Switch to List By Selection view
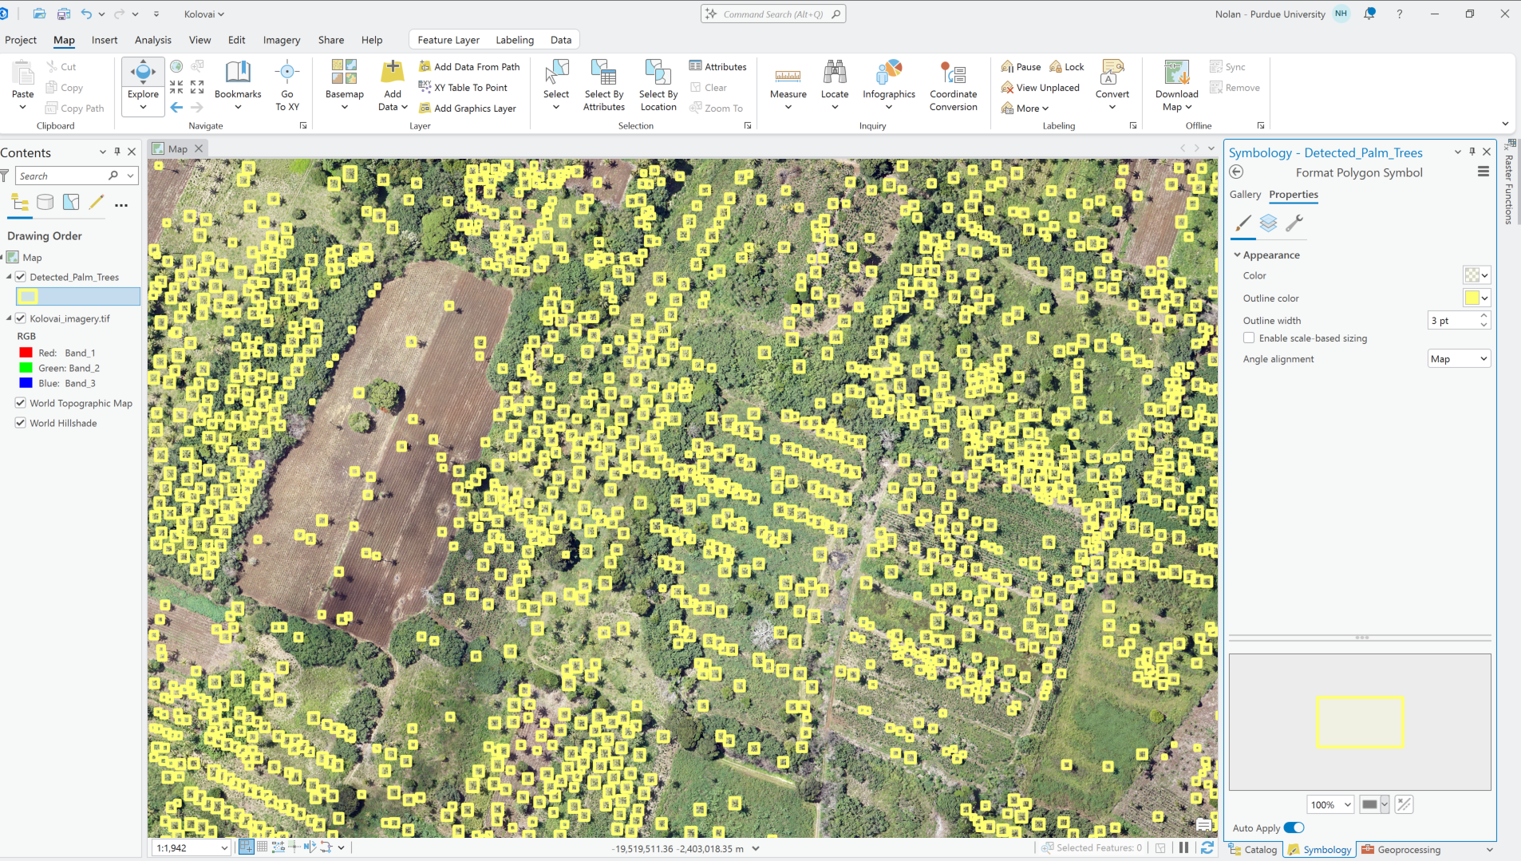 pos(71,203)
